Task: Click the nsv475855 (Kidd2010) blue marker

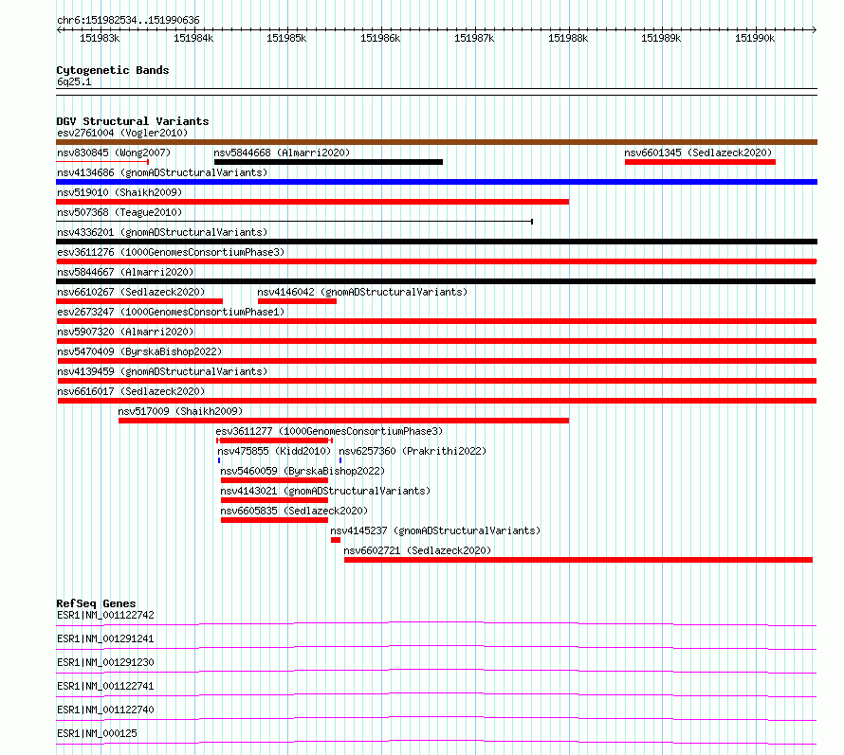Action: pyautogui.click(x=219, y=460)
